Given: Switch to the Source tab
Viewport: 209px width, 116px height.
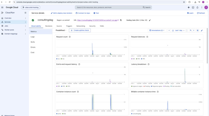Looking at the screenshot, I should (x=59, y=26).
